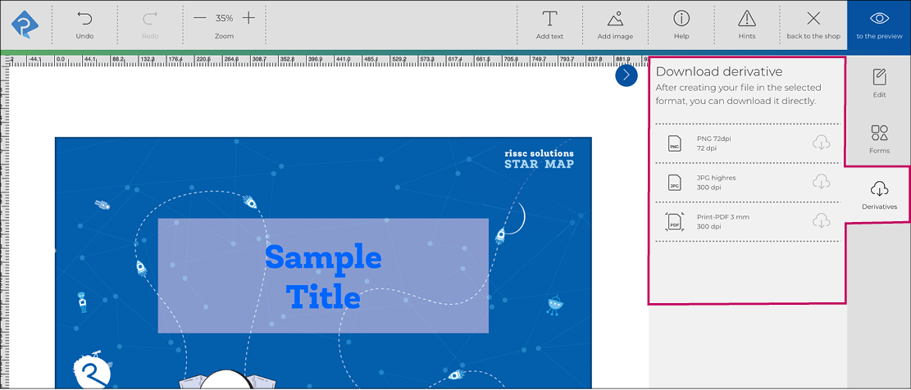The image size is (911, 390).
Task: Collapse side panel with blue chevron
Action: 626,75
